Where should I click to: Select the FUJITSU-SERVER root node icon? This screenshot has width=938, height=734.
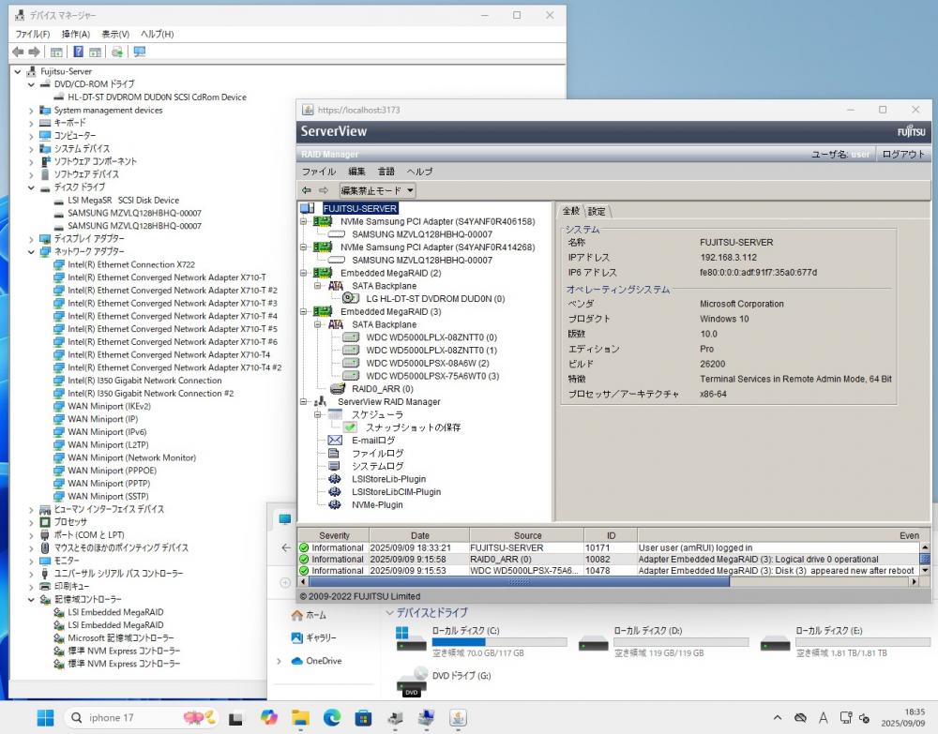[x=308, y=208]
